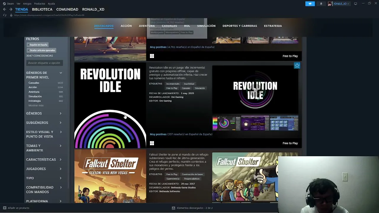The height and width of the screenshot is (213, 379).
Task: Go forward with the right arrow button
Action: [11, 9]
